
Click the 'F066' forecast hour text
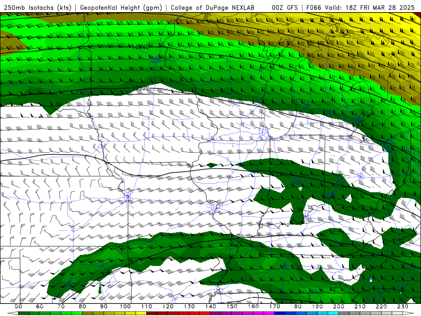[314, 7]
